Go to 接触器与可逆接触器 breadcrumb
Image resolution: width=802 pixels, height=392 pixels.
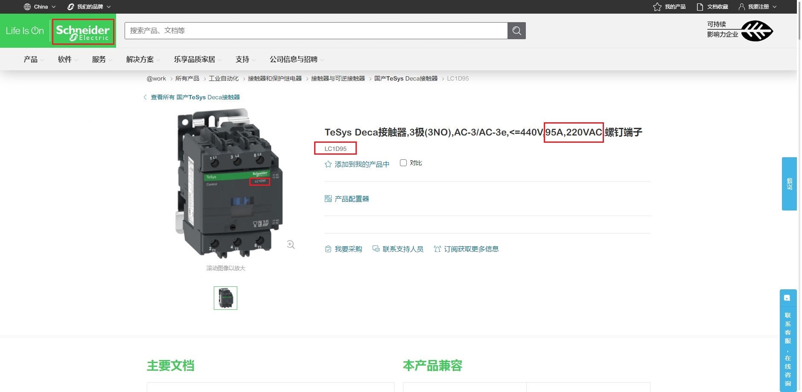pyautogui.click(x=338, y=78)
